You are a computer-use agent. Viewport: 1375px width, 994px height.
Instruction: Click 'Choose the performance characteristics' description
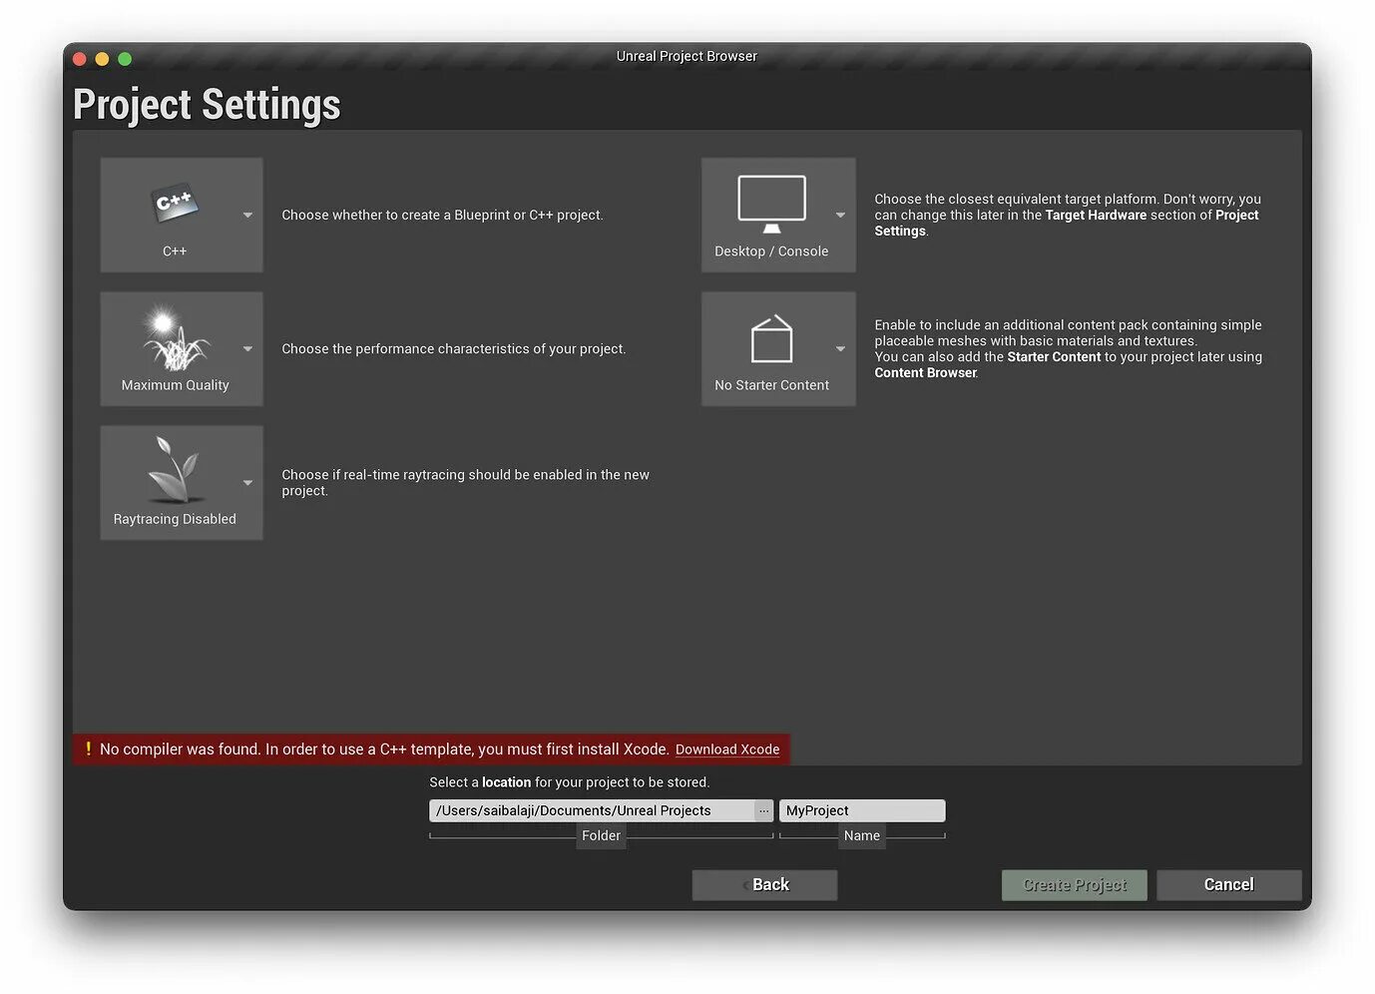[x=454, y=348]
